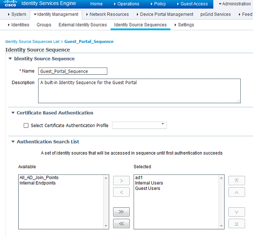Viewport: 253px width, 237px height.
Task: Switch to Groups tab
Action: [x=44, y=25]
